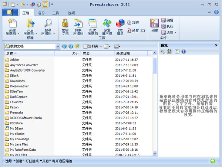This screenshot has width=222, height=167.
Task: Click the file list scroll down arrow
Action: pyautogui.click(x=155, y=153)
